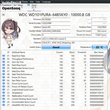Click the Standard field ACS-2
Image resolution: width=110 pixels, height=110 pixels.
pyautogui.click(x=75, y=39)
